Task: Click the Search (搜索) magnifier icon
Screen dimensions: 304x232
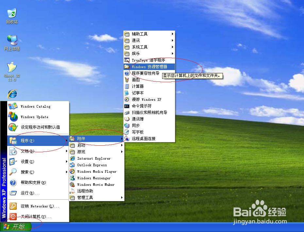Action: (x=13, y=172)
